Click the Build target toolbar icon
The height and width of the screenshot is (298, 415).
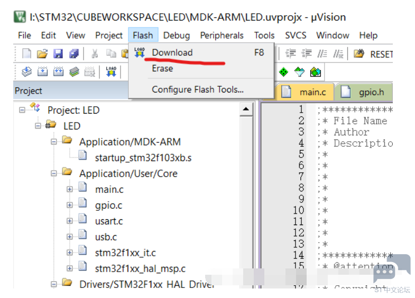point(42,72)
